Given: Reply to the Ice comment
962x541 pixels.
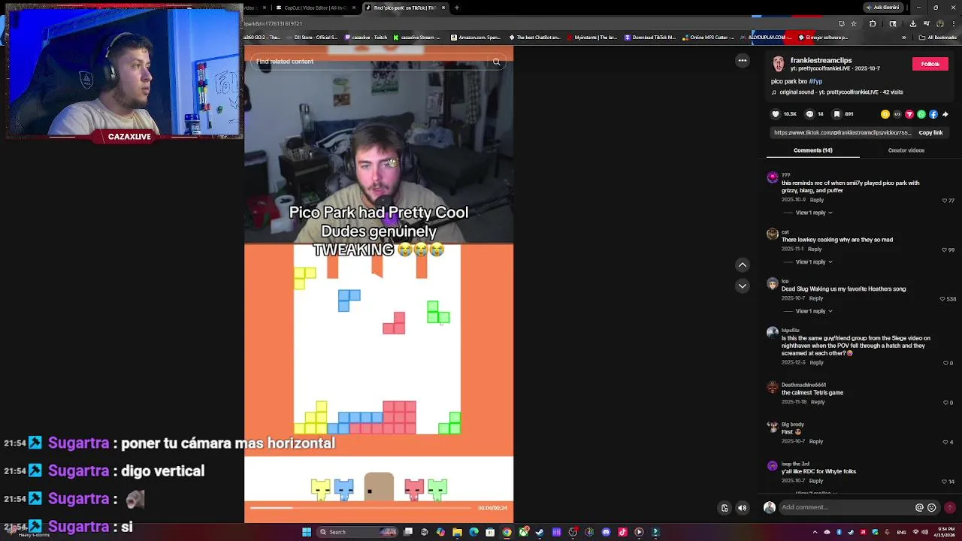Looking at the screenshot, I should (x=816, y=298).
